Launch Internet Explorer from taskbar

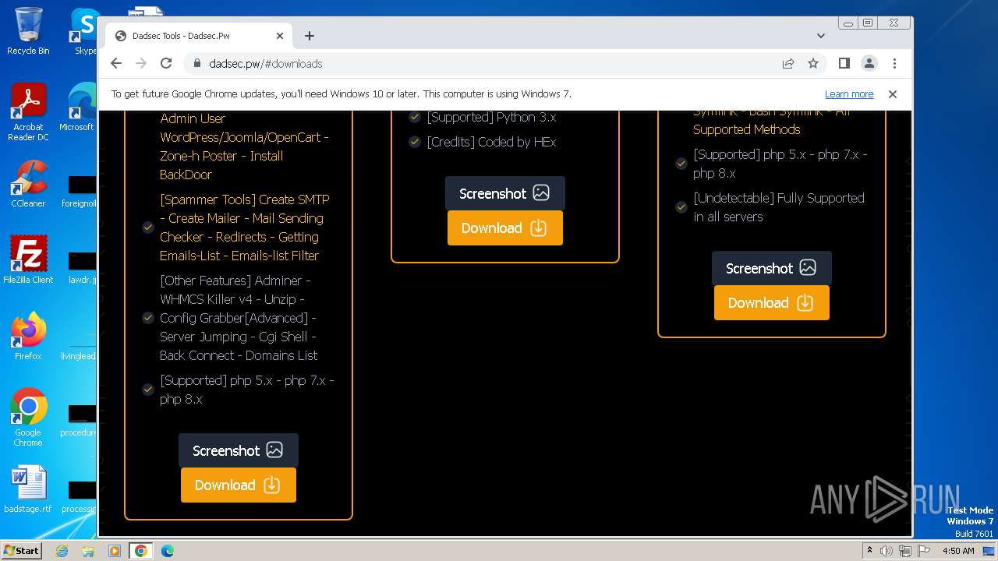coord(62,551)
